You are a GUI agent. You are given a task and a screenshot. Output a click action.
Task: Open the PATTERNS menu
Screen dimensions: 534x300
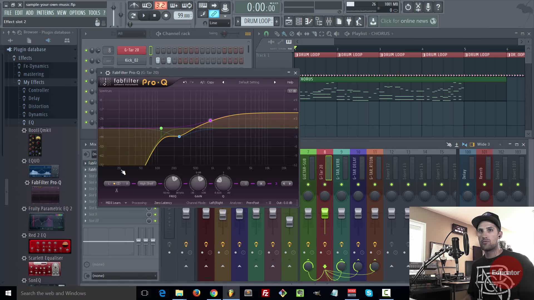click(x=45, y=13)
